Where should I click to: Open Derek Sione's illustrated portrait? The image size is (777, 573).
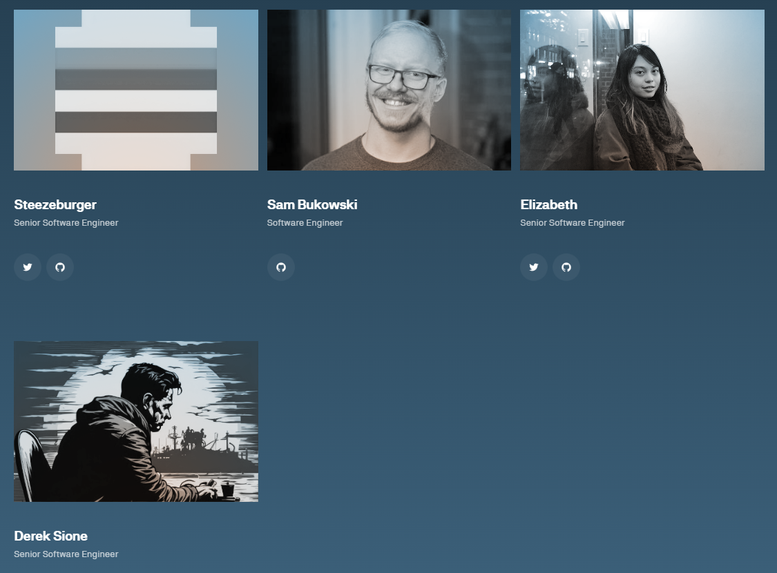tap(136, 421)
